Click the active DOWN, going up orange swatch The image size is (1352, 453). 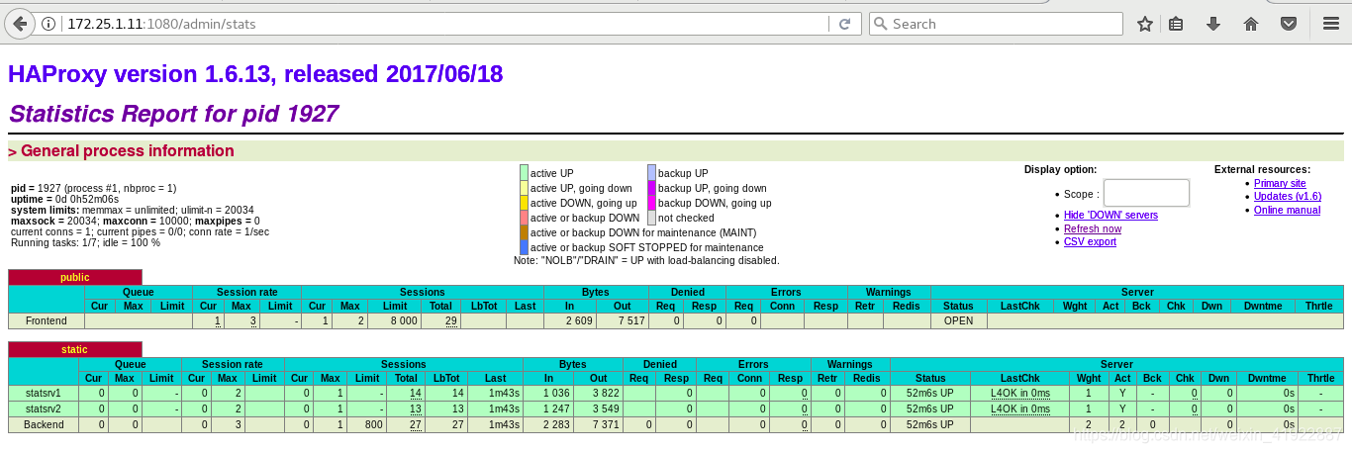524,203
